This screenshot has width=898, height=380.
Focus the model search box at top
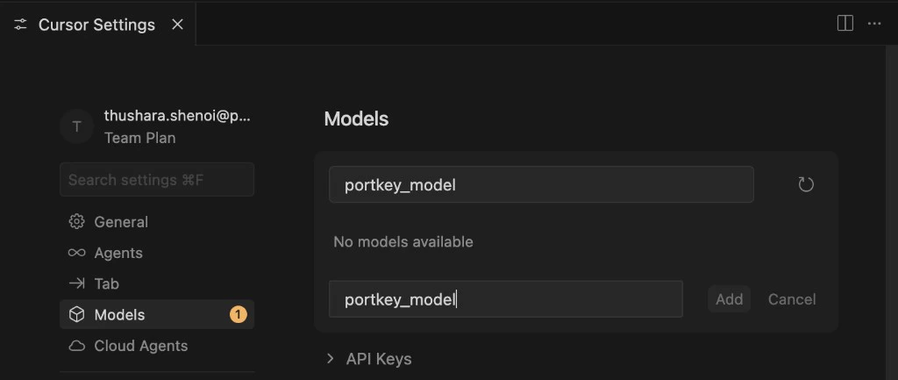coord(541,185)
